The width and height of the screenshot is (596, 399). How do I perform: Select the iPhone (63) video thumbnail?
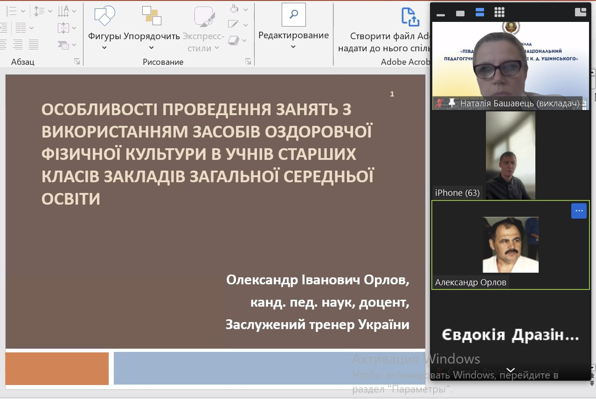(511, 155)
